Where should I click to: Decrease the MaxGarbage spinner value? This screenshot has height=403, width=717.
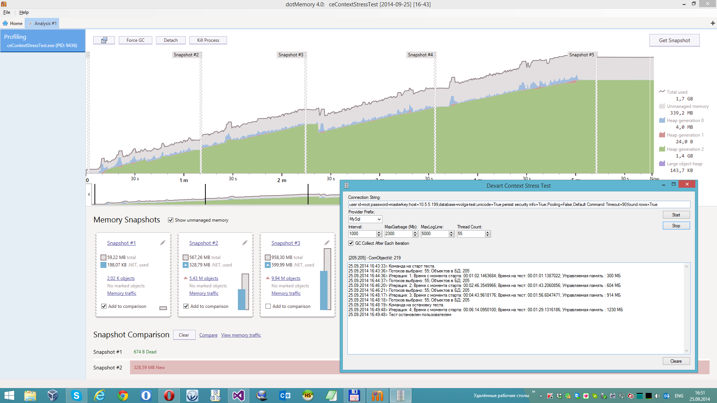[415, 235]
